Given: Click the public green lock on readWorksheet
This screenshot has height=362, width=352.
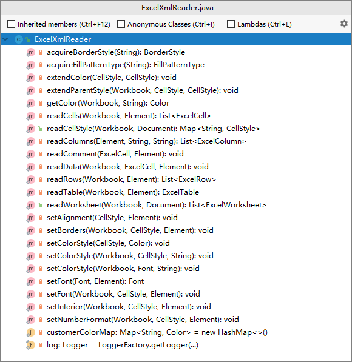Looking at the screenshot, I should tap(40, 205).
